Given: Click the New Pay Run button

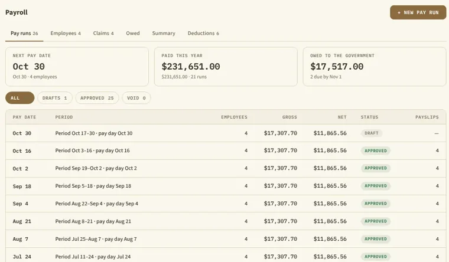Looking at the screenshot, I should [418, 12].
